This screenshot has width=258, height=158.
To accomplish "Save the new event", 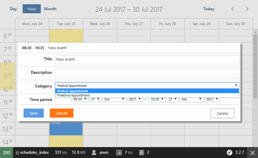I will pos(34,113).
